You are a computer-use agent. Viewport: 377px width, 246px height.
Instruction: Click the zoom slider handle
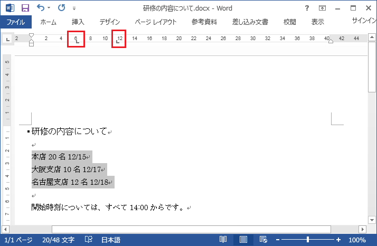pos(308,240)
